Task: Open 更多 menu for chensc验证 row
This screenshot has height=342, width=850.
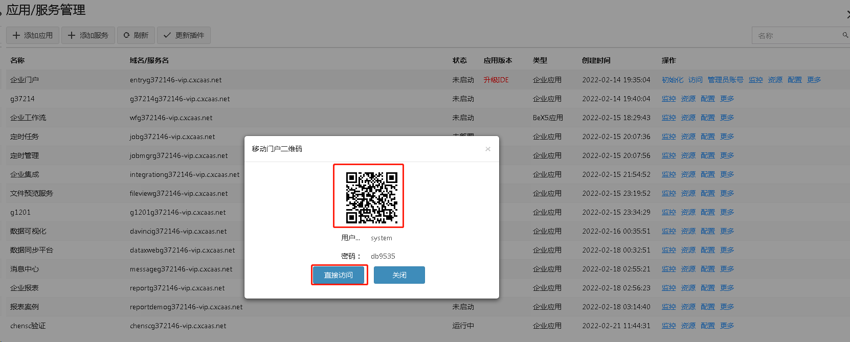Action: (x=727, y=326)
